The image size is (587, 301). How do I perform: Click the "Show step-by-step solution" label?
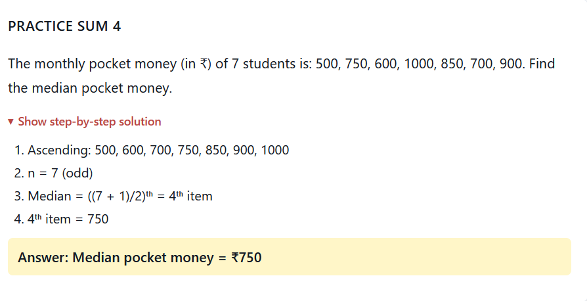(x=89, y=122)
